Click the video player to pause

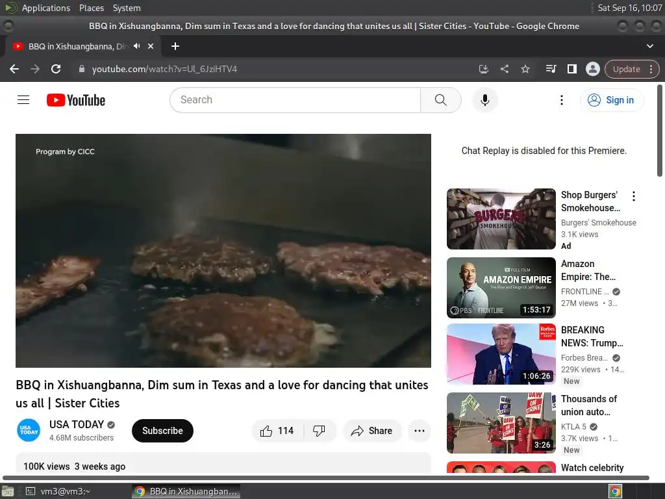pyautogui.click(x=223, y=251)
